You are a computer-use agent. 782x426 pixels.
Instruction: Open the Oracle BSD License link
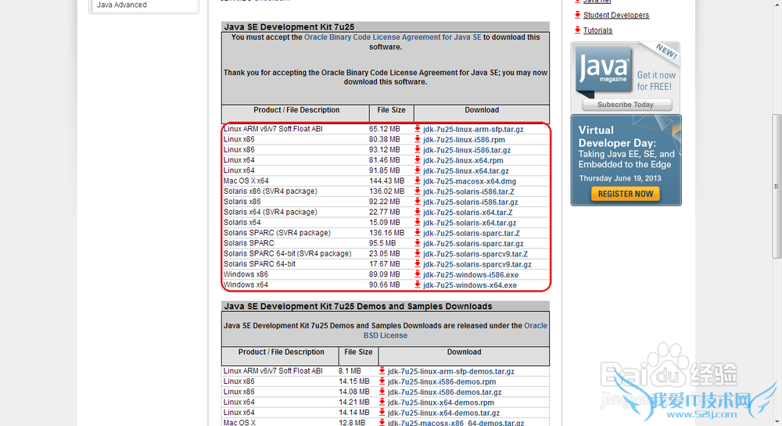click(x=455, y=331)
